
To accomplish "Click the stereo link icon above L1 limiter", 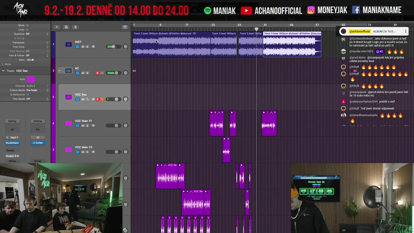I will point(38,138).
